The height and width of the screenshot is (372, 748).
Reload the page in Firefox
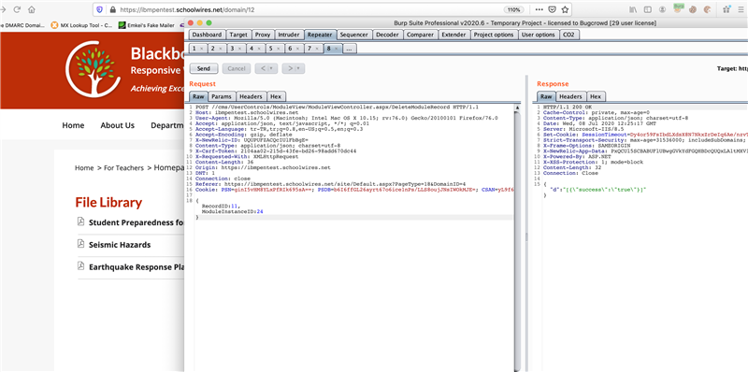click(17, 9)
